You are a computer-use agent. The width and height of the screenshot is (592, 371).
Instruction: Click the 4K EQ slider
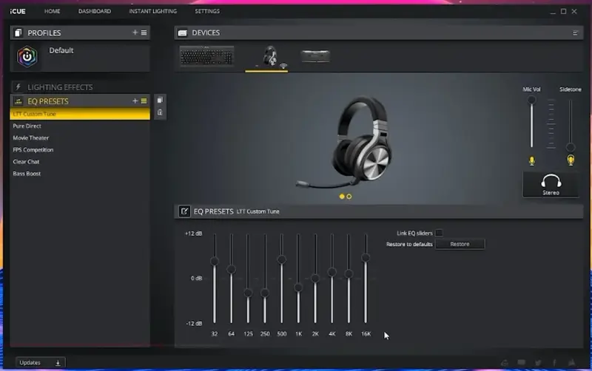tap(332, 272)
